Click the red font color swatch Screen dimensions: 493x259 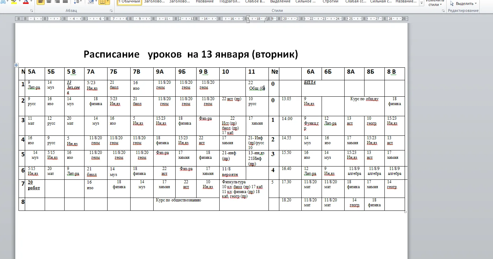click(26, 2)
